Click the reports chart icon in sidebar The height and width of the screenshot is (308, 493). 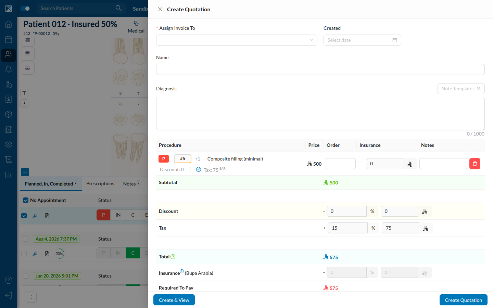(x=9, y=175)
